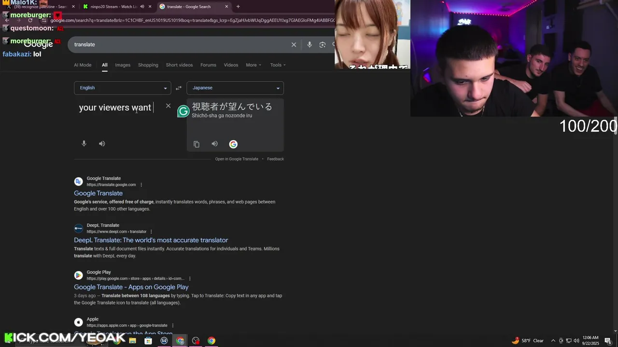The height and width of the screenshot is (347, 618).
Task: Open the volume control in system tray
Action: point(576,341)
